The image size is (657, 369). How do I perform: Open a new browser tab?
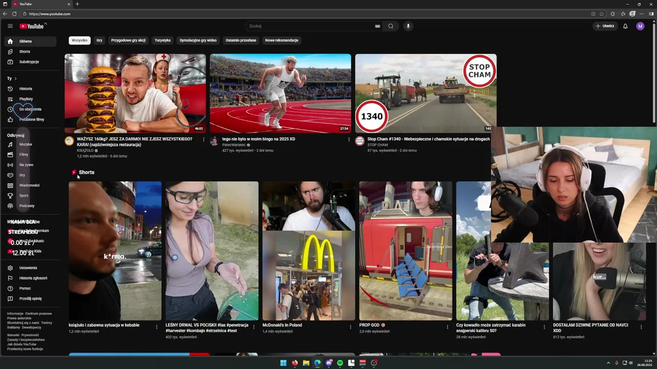click(77, 4)
